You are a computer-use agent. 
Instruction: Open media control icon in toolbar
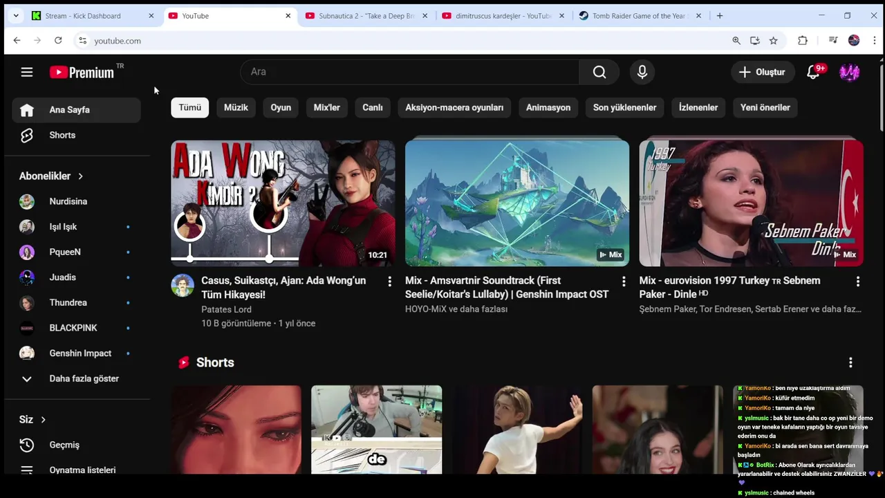833,41
